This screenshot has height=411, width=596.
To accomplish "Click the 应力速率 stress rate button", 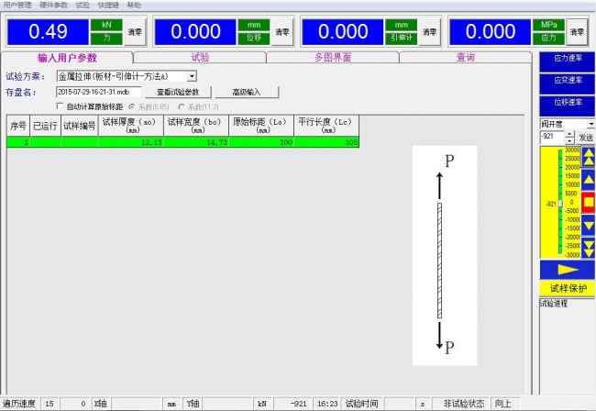I will tap(567, 61).
